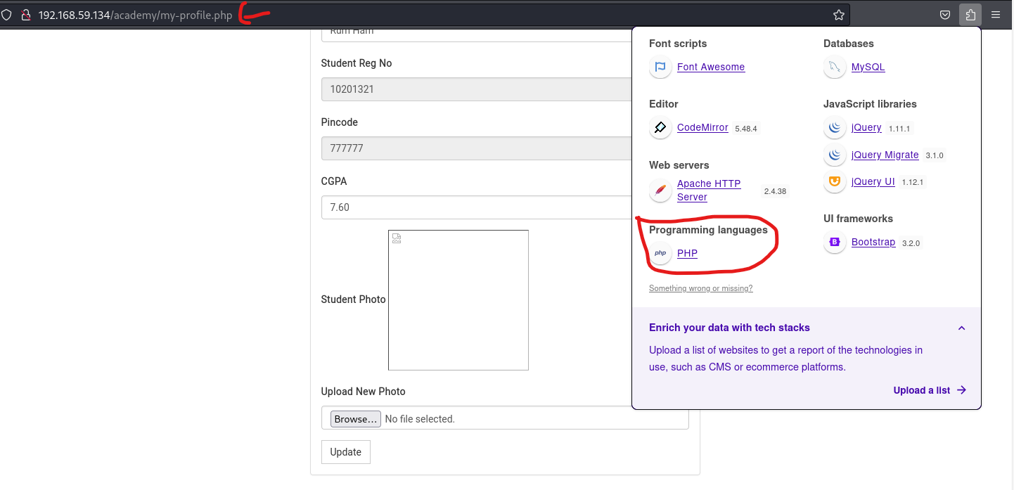Open the Apache HTTP Server link

tap(709, 191)
